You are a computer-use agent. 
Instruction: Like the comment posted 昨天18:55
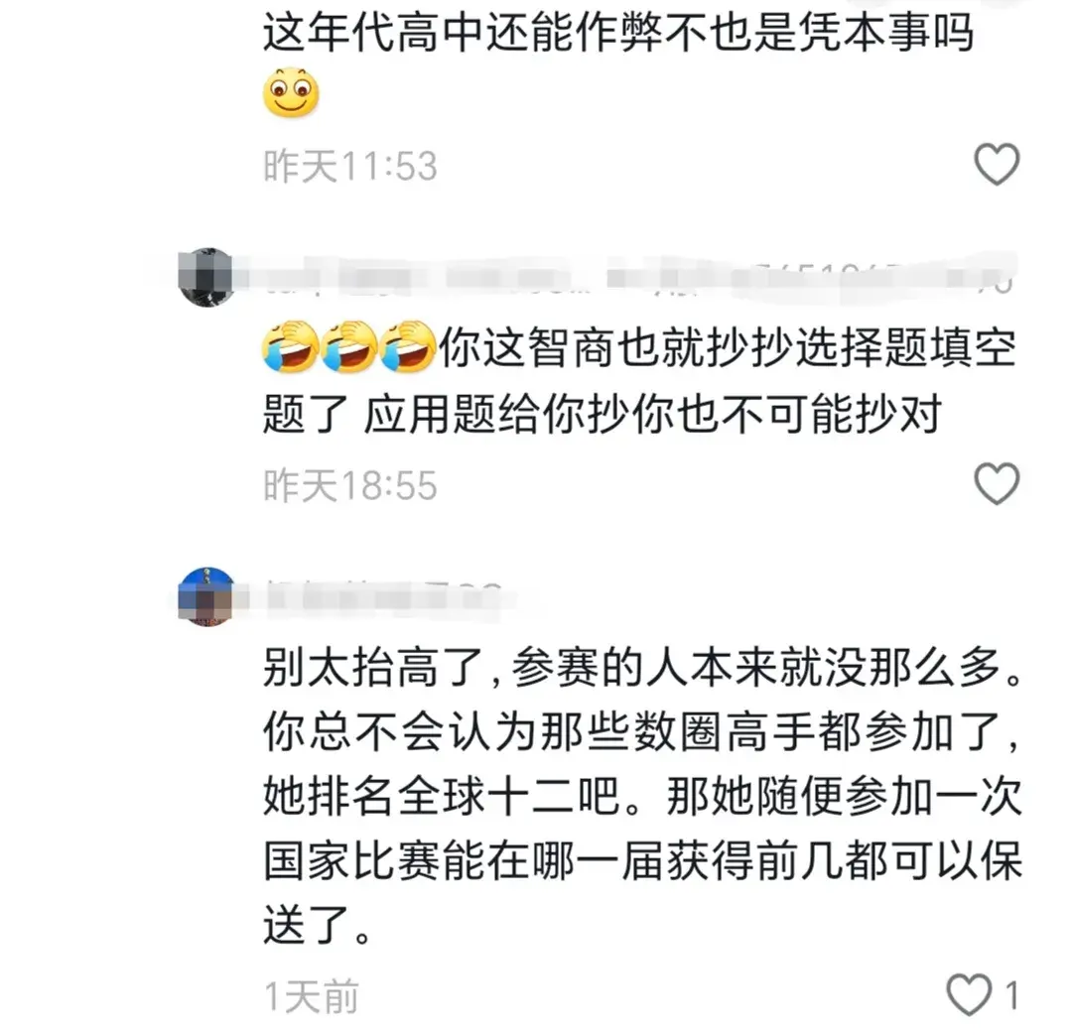(997, 483)
